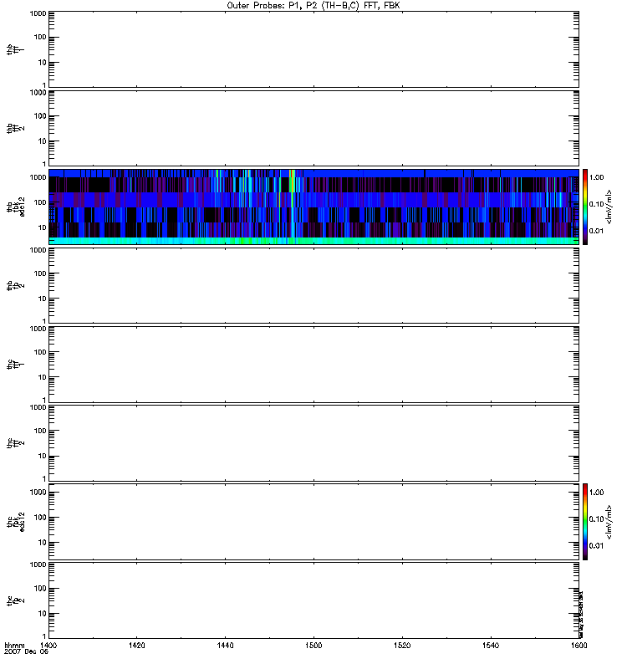Viewport: 627px width, 669px height.
Task: Click the '1000' tick label of thb fbk edc12 panel
Action: tap(38, 177)
